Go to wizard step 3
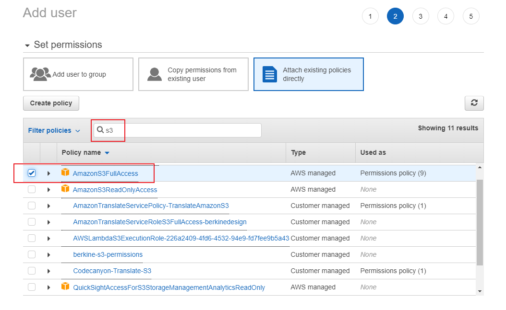This screenshot has height=310, width=506. [x=421, y=16]
